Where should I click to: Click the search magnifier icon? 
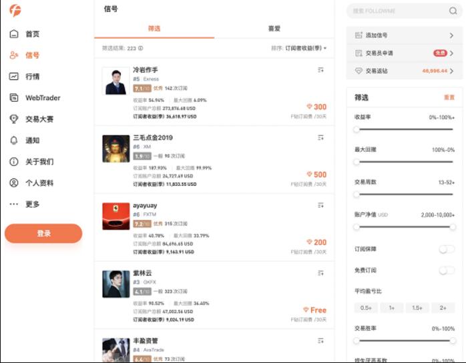click(x=453, y=11)
